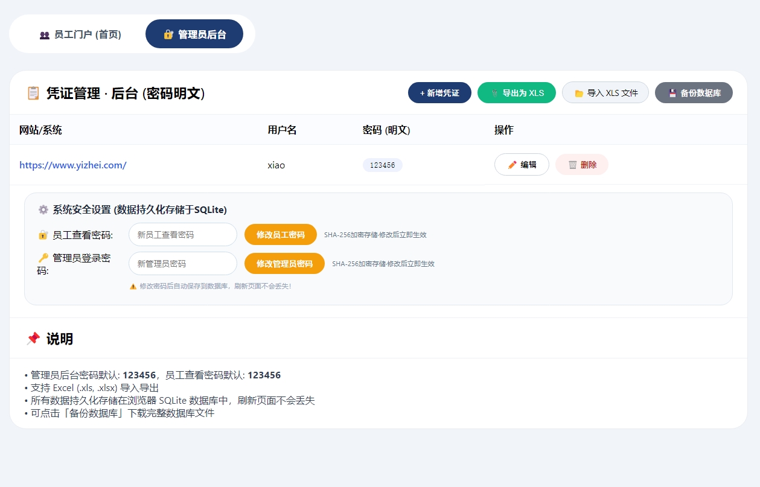Click the plaintext password badge 123456
Screen dimensions: 760x487
[x=383, y=165]
